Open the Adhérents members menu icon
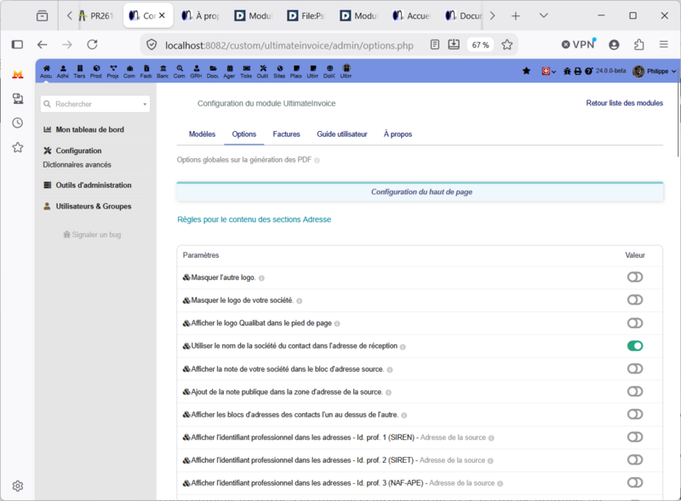The width and height of the screenshot is (681, 501). tap(62, 71)
